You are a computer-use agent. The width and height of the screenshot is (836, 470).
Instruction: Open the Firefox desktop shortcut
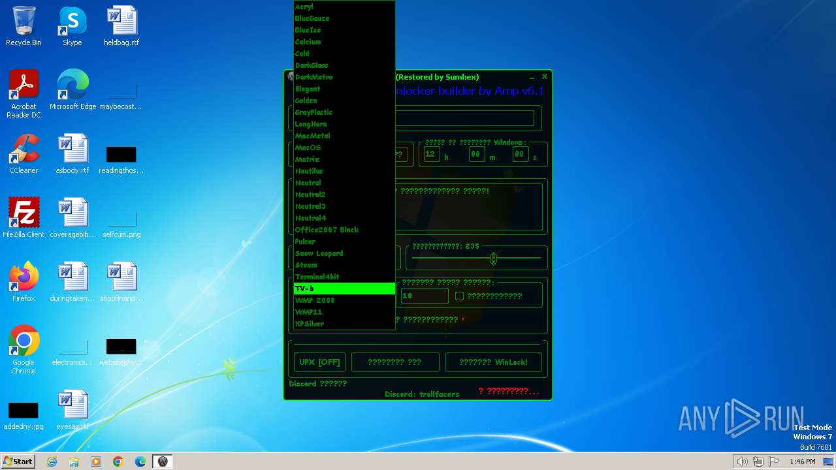24,283
